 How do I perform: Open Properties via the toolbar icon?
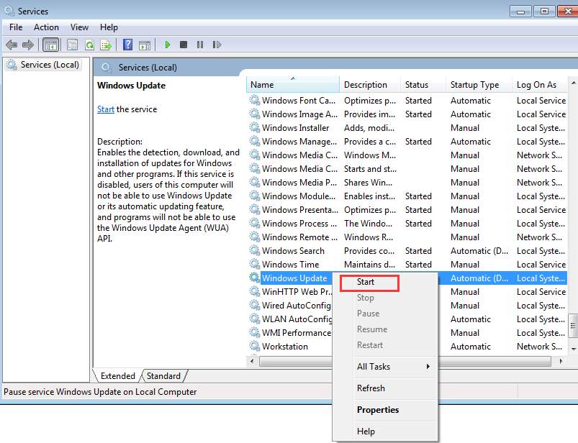click(x=73, y=45)
